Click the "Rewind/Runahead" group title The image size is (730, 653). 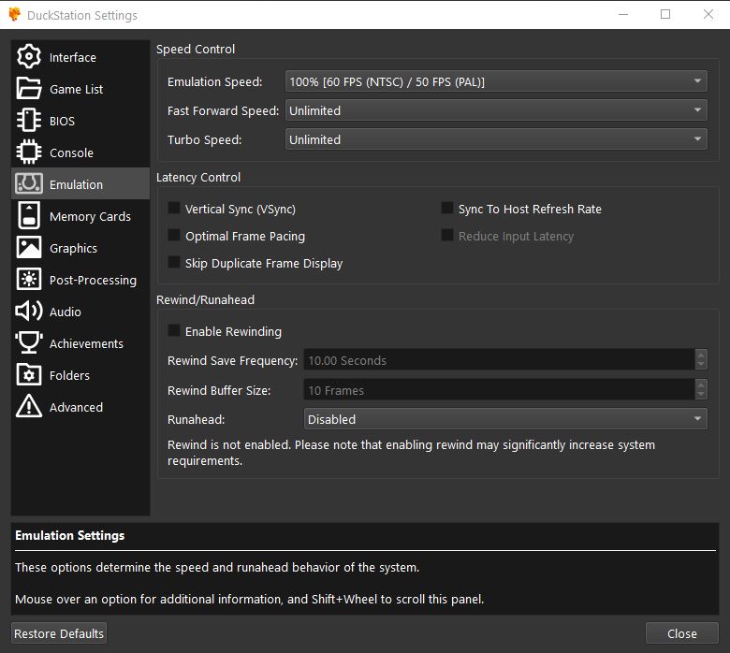point(205,299)
